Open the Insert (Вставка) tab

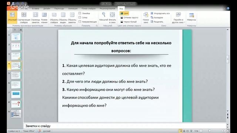36,8
